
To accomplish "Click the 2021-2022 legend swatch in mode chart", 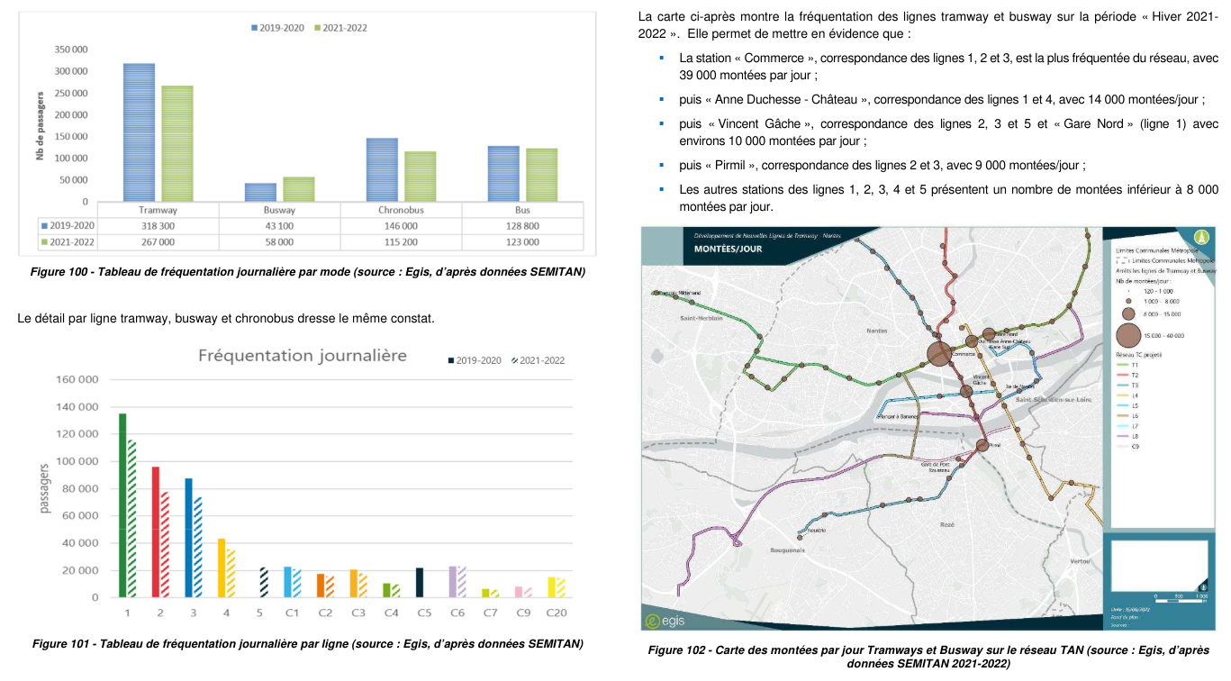I will pyautogui.click(x=317, y=28).
